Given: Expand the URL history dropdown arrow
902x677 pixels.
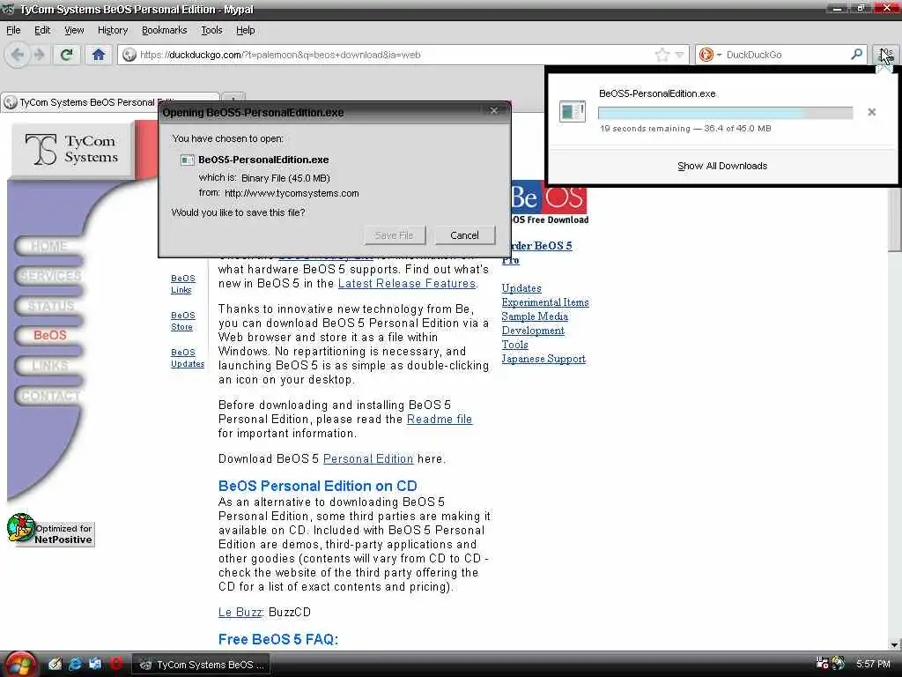Looking at the screenshot, I should coord(679,55).
